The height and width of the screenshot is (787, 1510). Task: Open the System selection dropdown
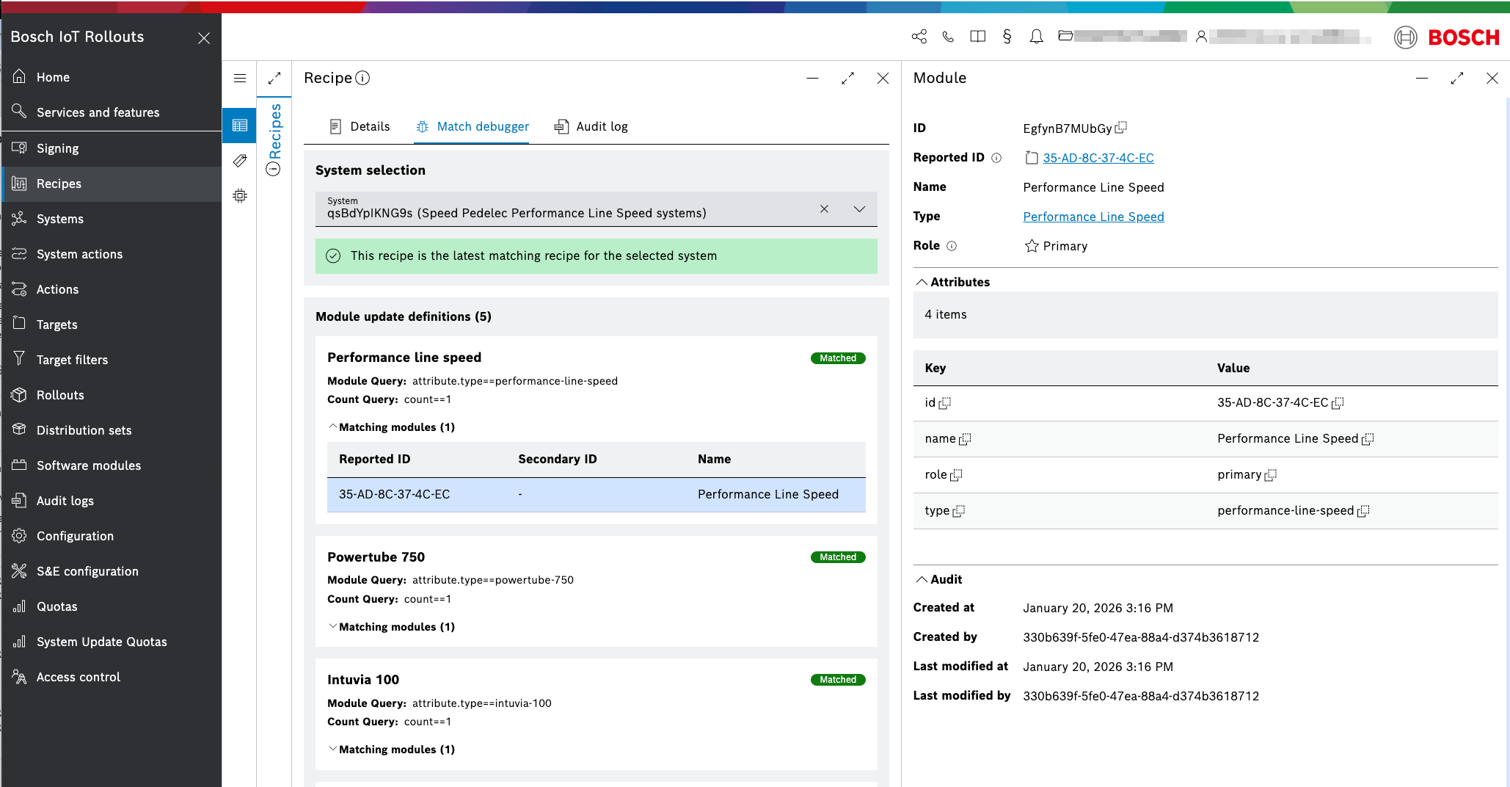click(859, 209)
